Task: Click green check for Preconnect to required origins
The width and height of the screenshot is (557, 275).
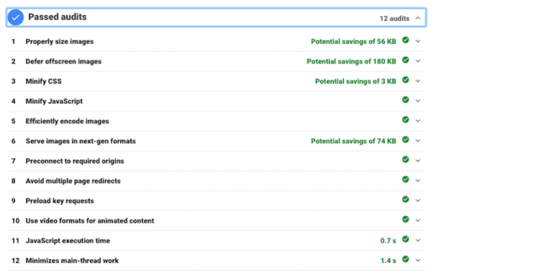Action: point(405,160)
